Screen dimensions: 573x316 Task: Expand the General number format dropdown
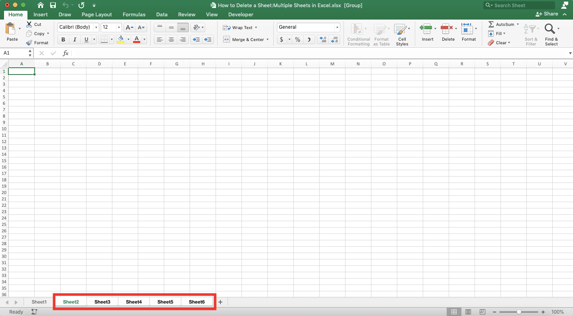click(337, 27)
